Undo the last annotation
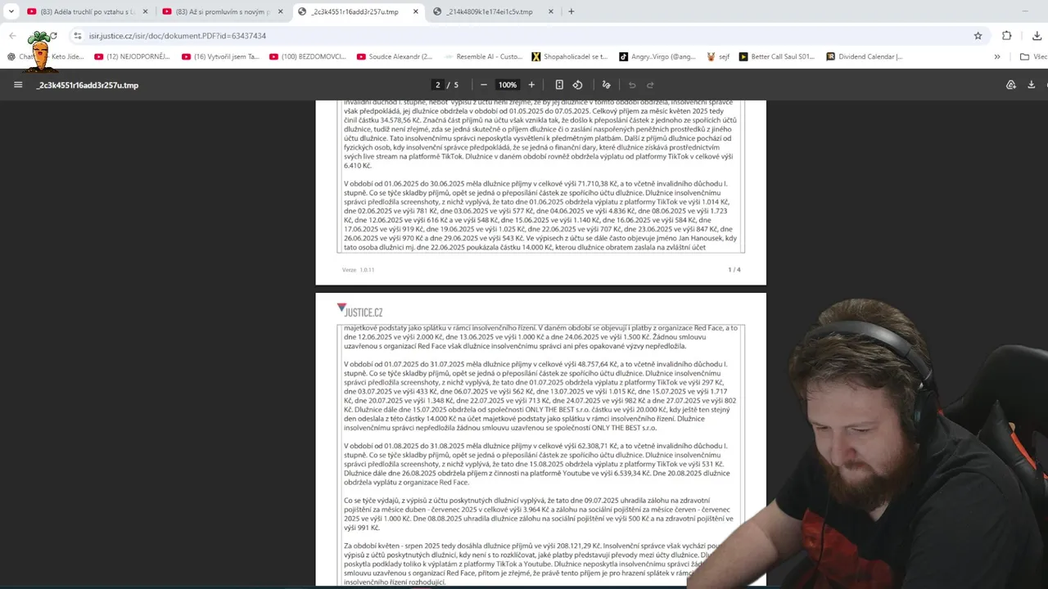The image size is (1048, 589). [632, 85]
